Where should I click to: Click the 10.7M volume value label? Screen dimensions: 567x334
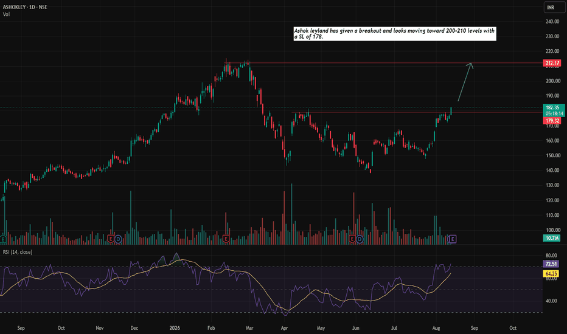click(552, 238)
